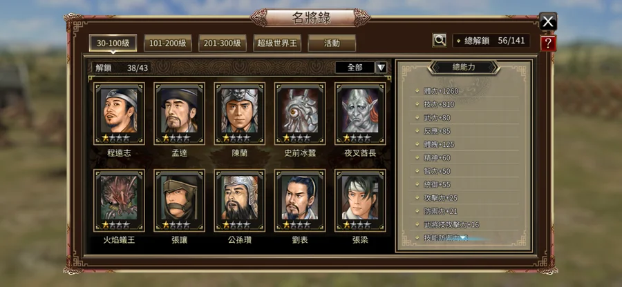Switch to the 101-200級 tab
Screen dimensions: 622x287
pyautogui.click(x=168, y=43)
